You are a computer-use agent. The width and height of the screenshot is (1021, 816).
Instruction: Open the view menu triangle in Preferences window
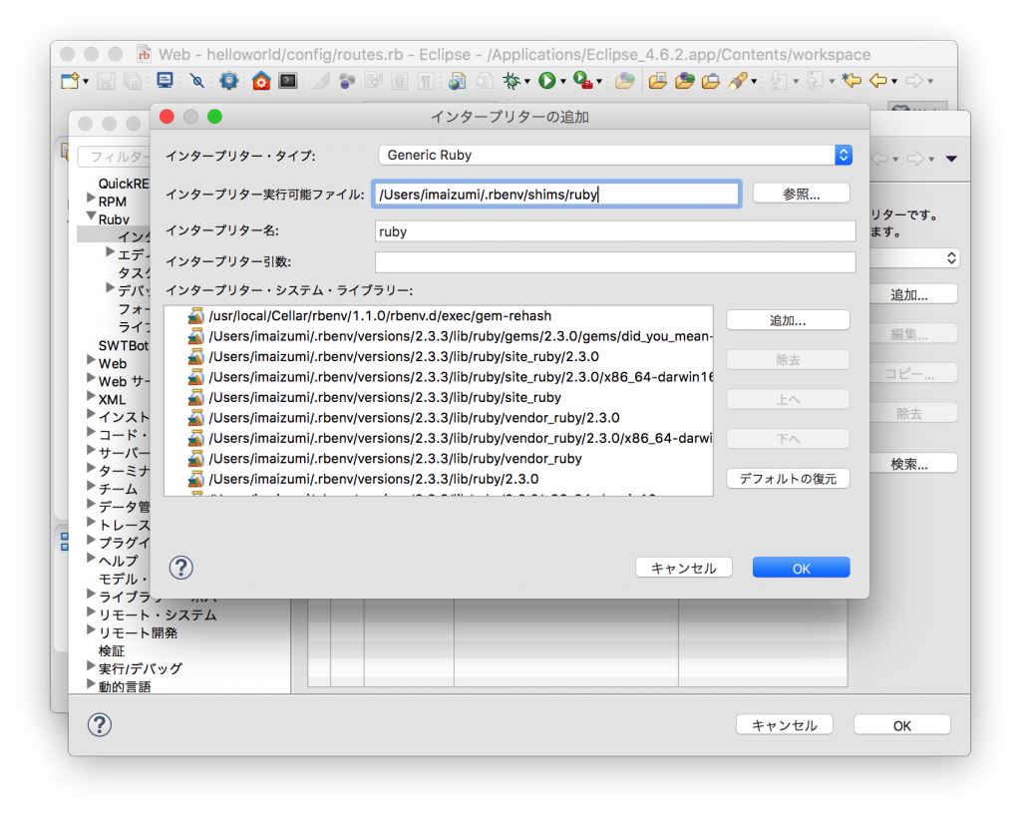(951, 159)
